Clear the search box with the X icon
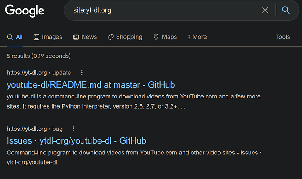The height and width of the screenshot is (179, 302). pos(265,10)
